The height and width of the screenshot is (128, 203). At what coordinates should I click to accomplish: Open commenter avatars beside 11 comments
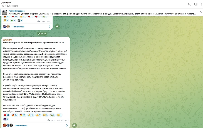click(x=6, y=26)
